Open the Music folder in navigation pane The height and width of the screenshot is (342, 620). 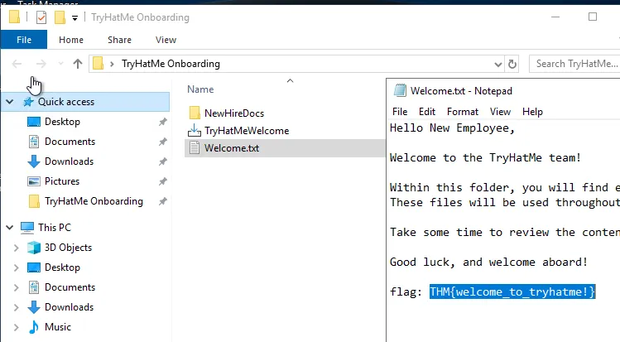pos(57,327)
